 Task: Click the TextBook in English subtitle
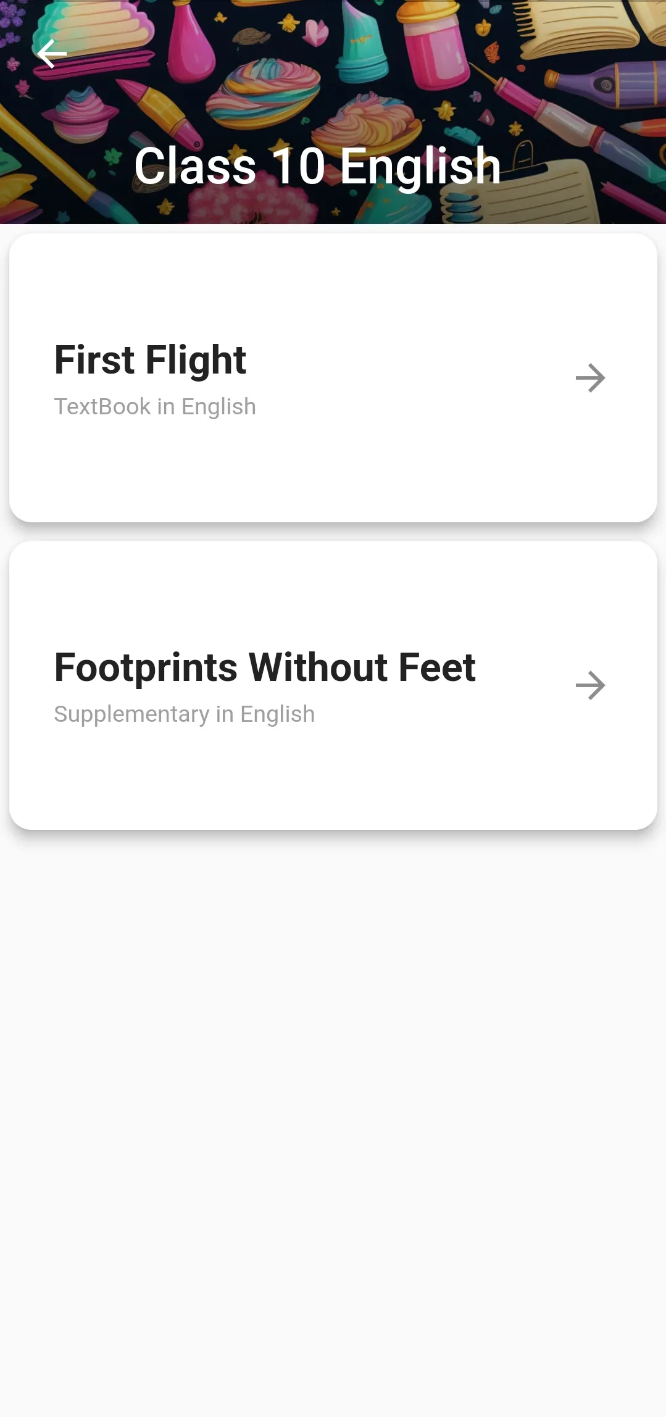click(155, 407)
